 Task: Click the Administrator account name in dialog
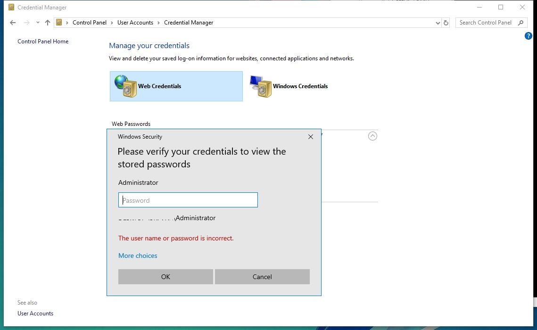click(138, 182)
